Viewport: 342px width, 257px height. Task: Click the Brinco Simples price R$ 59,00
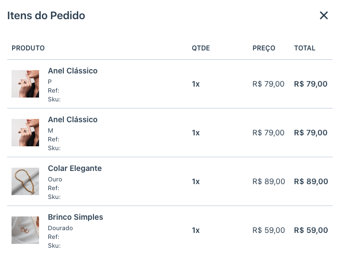pyautogui.click(x=268, y=230)
